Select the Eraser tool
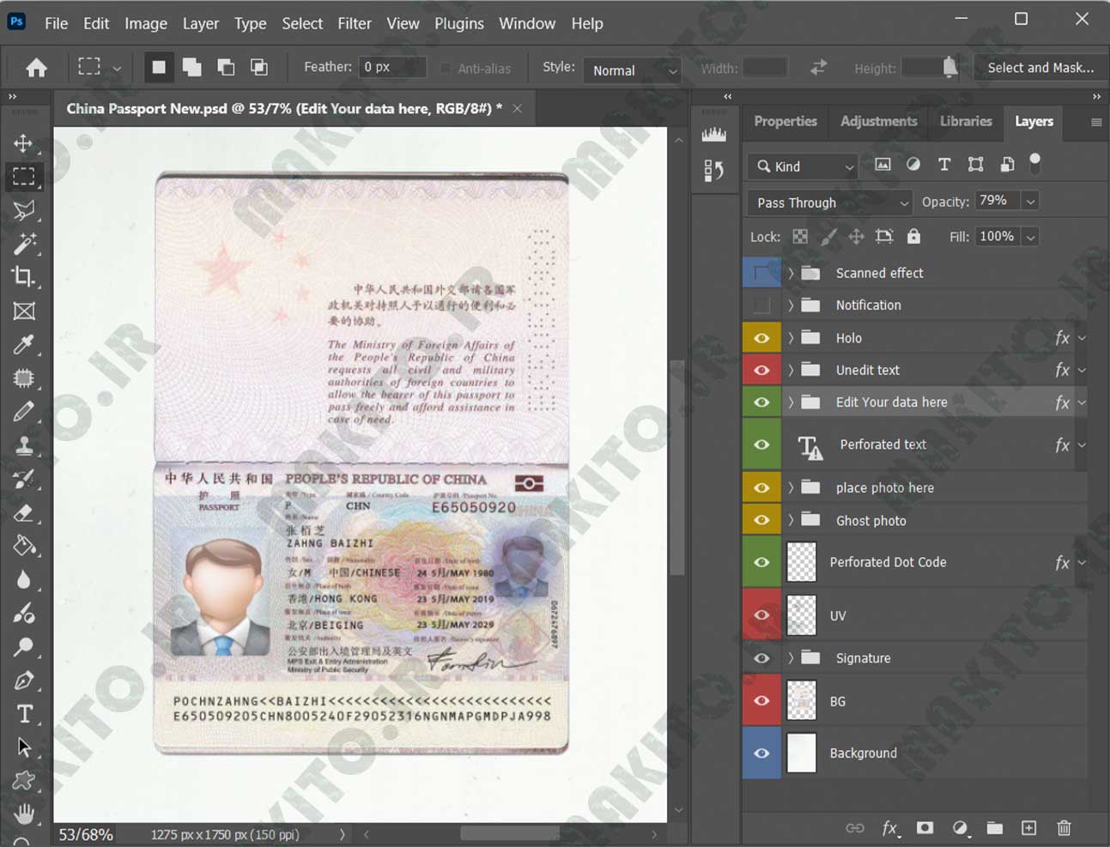The image size is (1110, 847). click(x=23, y=512)
